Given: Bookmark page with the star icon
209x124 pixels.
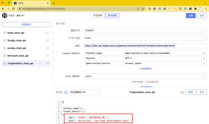Looking at the screenshot, I should click(x=143, y=9).
